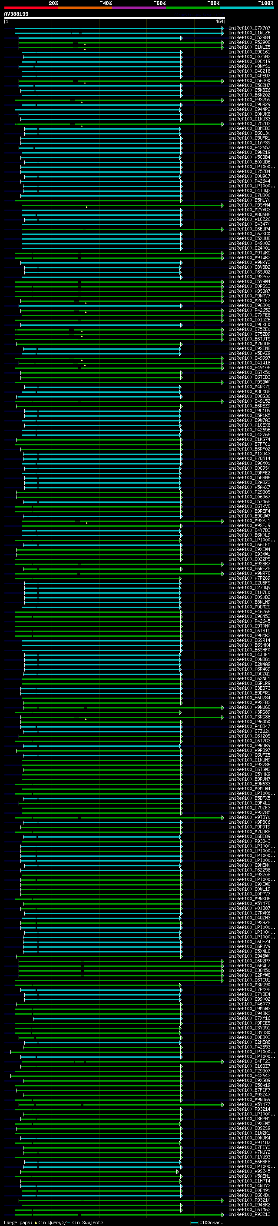Select the UniRef100_B8MED2 label
This screenshot has width=278, height=1226.
(249, 128)
